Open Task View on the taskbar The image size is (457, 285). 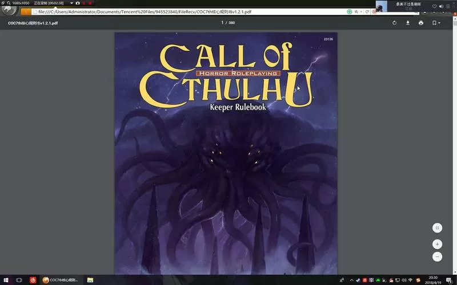coord(19,280)
